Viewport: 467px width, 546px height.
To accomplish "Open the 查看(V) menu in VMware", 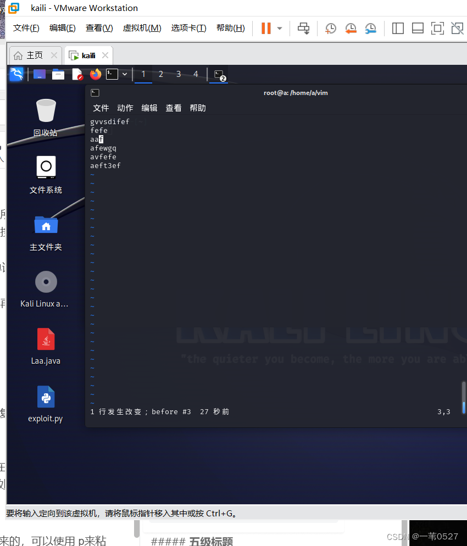I will pyautogui.click(x=99, y=28).
